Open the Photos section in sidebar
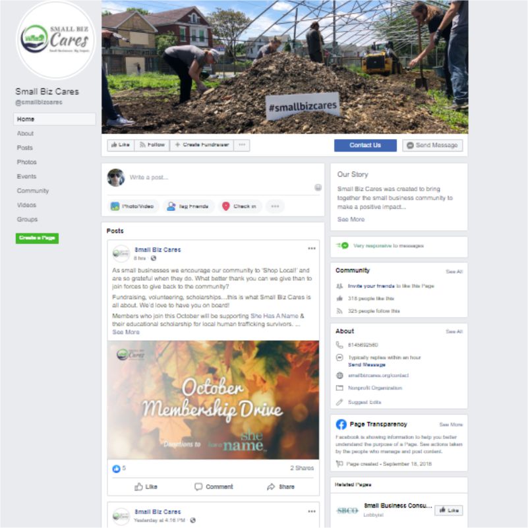The image size is (528, 528). (26, 162)
